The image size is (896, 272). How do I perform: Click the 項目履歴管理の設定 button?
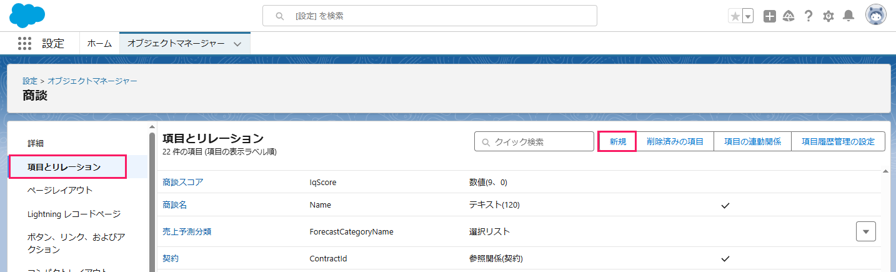pos(838,141)
